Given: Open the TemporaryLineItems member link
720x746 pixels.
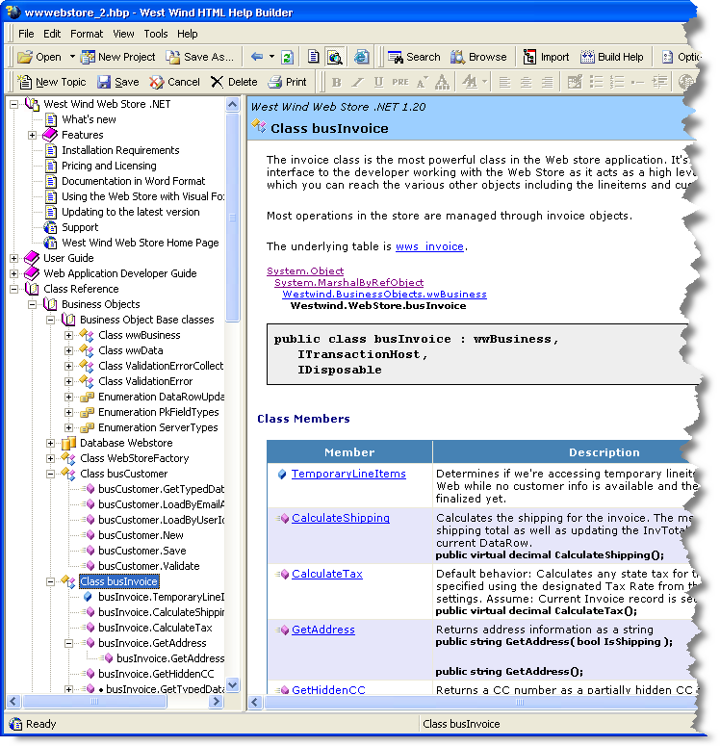Looking at the screenshot, I should coord(348,474).
